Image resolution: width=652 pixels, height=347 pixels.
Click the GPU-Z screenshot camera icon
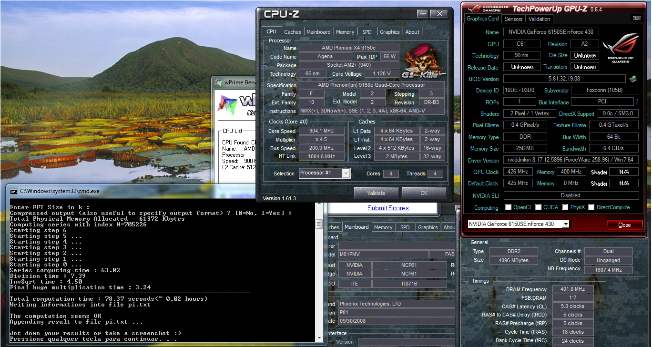click(636, 18)
